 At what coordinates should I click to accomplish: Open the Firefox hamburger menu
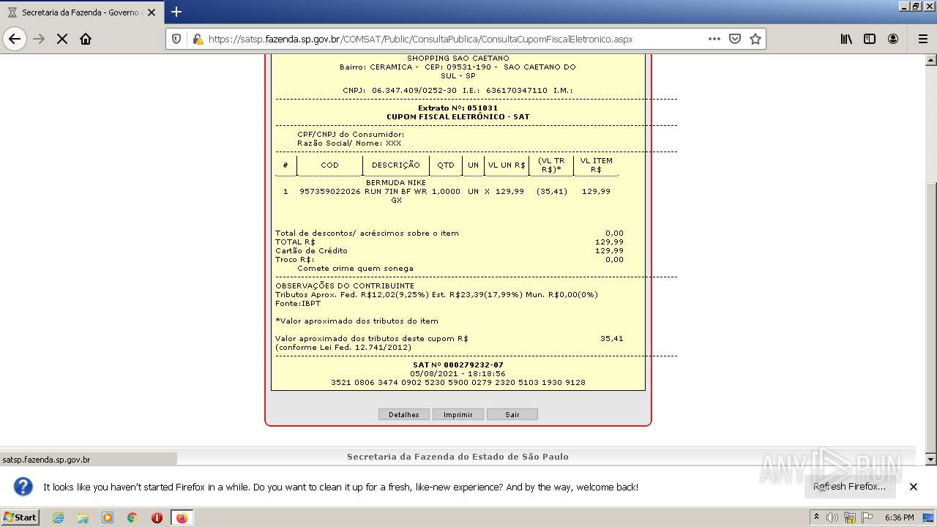[x=922, y=39]
